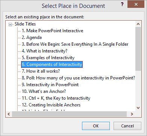Select the 2. Agenda slide title
The width and height of the screenshot is (147, 136).
pos(32,37)
